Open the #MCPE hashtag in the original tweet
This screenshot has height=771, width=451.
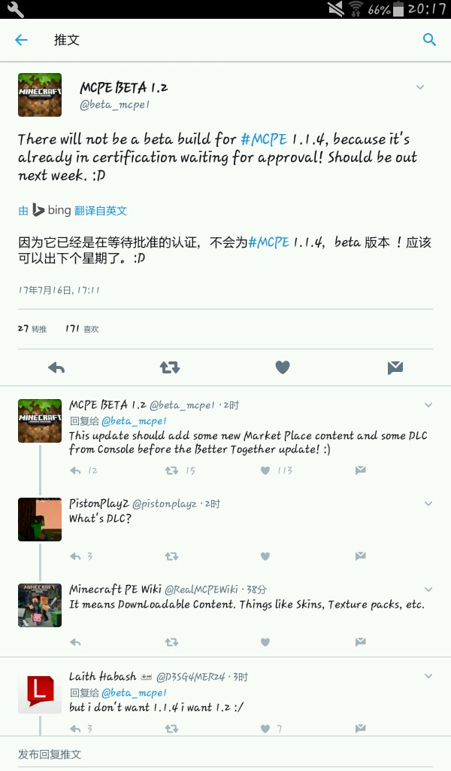264,139
